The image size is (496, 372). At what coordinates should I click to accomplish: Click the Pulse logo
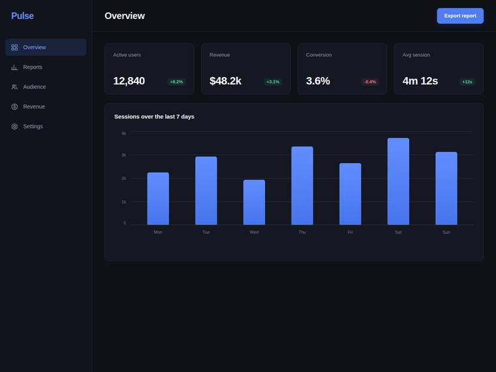[x=22, y=16]
